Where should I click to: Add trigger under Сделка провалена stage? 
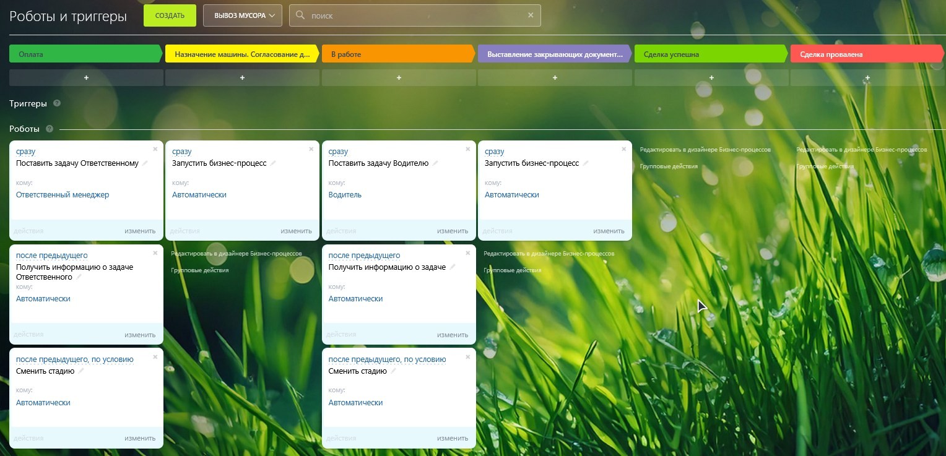[x=867, y=78]
